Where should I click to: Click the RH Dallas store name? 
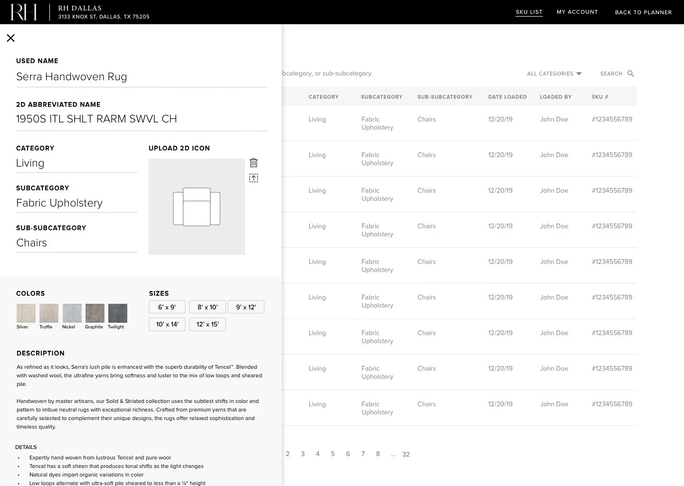[x=80, y=8]
